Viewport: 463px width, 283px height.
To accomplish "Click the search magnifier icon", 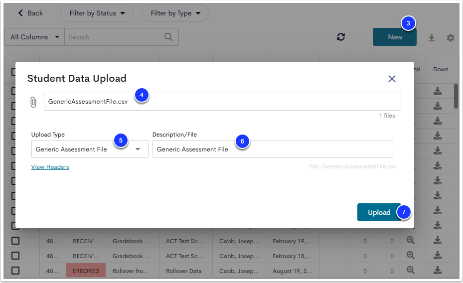I will click(168, 37).
